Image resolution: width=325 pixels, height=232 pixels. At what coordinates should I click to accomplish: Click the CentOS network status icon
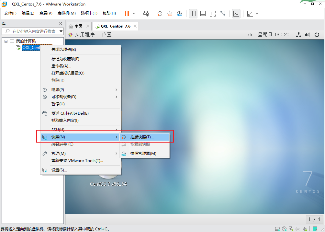click(298, 35)
